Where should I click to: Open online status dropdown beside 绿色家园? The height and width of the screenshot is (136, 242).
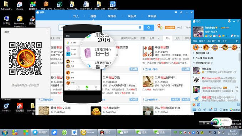(219, 27)
